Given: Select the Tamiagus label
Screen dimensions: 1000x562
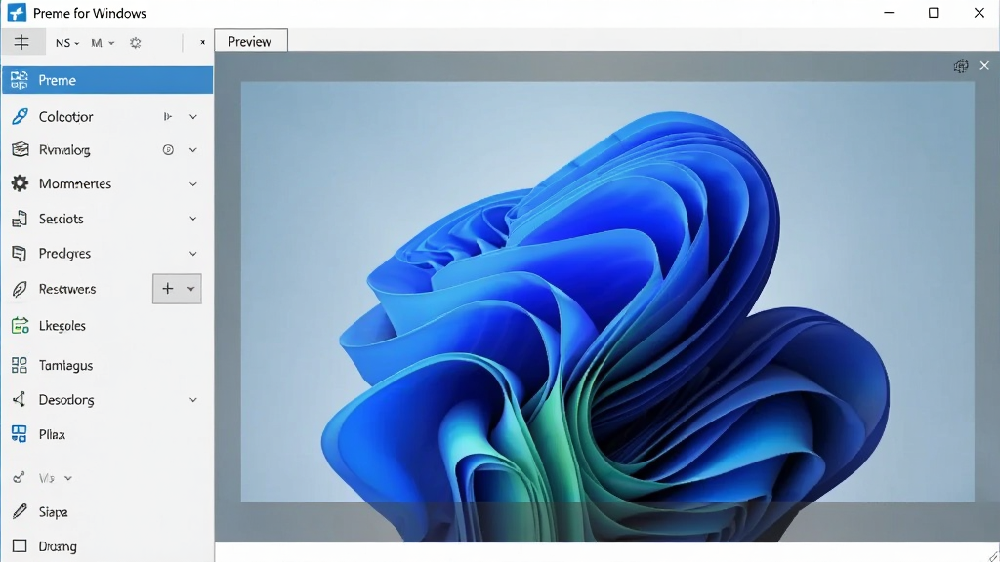Looking at the screenshot, I should point(65,365).
